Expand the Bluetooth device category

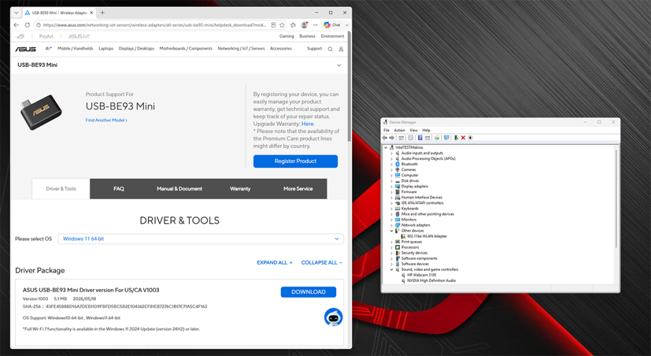coord(391,164)
